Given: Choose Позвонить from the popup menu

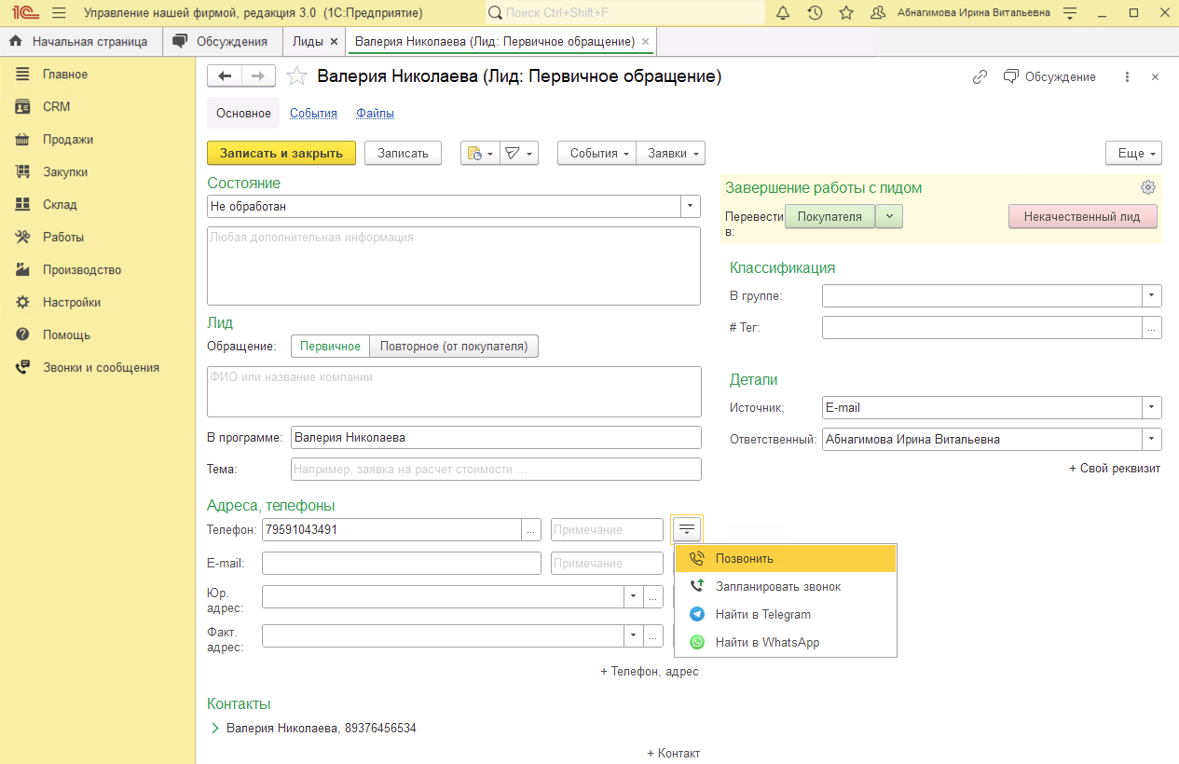Looking at the screenshot, I should tap(744, 559).
